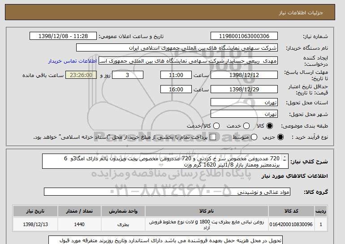Click the row number 1 cell
This screenshot has width=345, height=244.
[321, 224]
